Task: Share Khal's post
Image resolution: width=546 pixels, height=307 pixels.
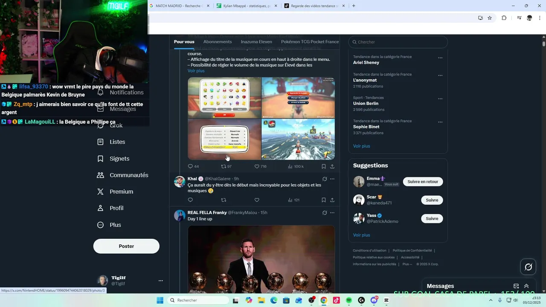Action: [x=332, y=200]
